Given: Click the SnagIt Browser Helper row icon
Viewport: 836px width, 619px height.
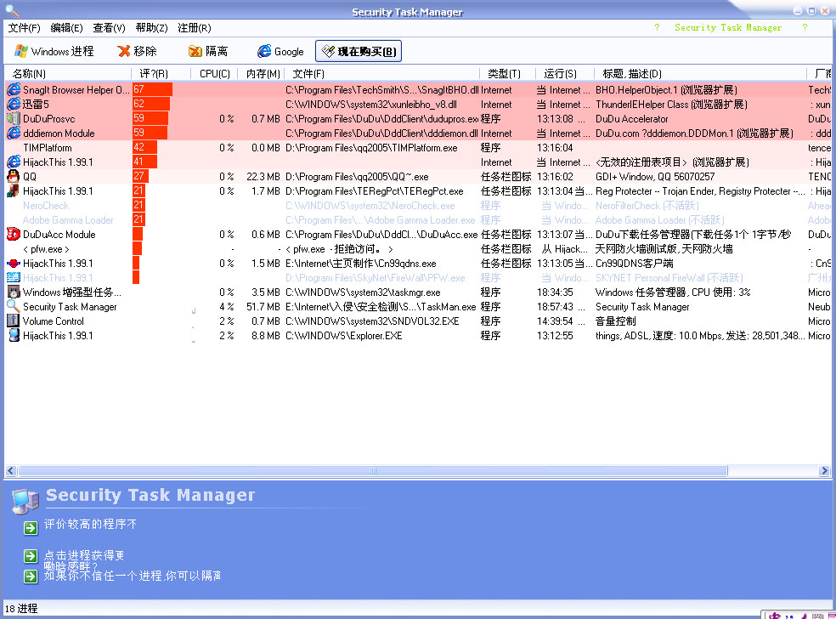Looking at the screenshot, I should [x=14, y=89].
